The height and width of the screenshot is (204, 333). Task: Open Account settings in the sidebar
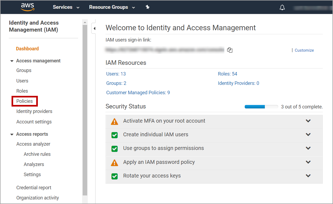(x=34, y=122)
